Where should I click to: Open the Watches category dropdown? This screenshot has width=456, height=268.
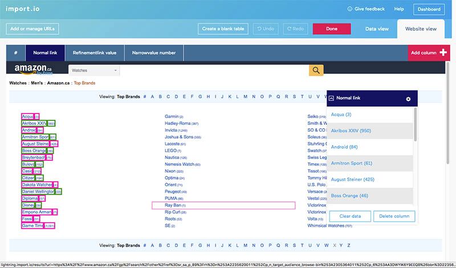[94, 70]
